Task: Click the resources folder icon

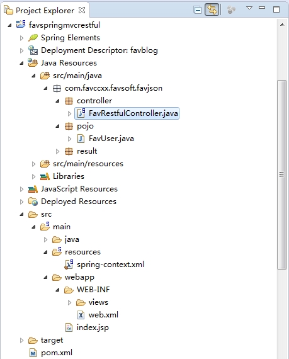Action: (57, 251)
